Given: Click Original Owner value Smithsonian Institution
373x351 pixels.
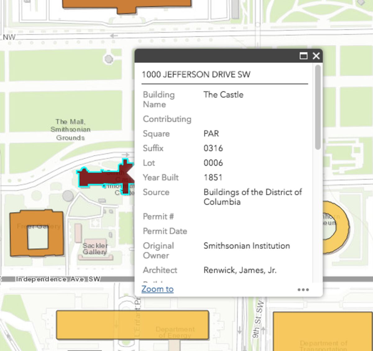Looking at the screenshot, I should click(x=247, y=246).
